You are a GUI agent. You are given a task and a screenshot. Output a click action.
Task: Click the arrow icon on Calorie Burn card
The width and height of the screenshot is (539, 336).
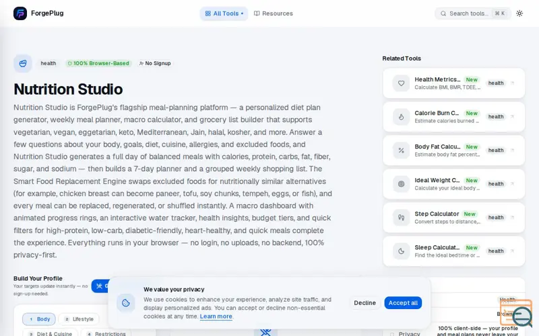point(512,116)
